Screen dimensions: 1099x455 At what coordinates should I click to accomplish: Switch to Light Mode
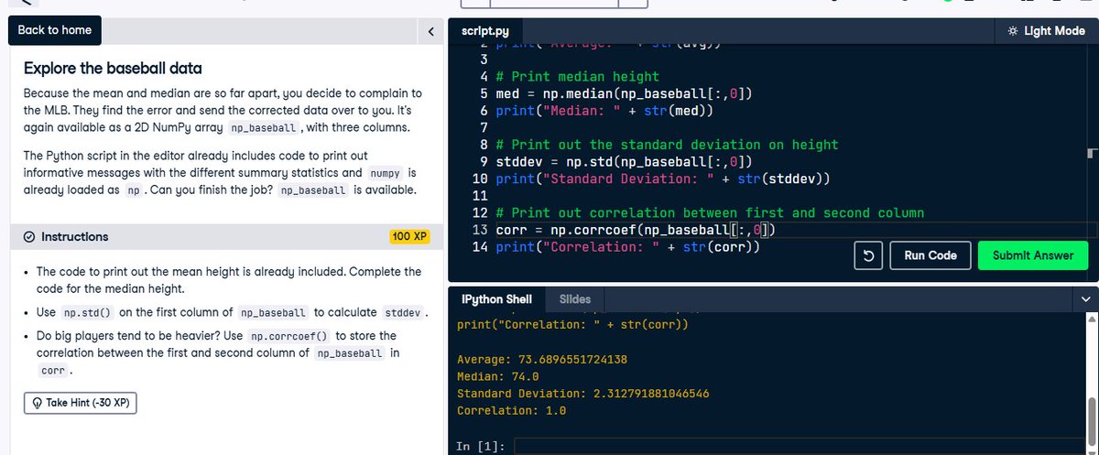(1045, 31)
